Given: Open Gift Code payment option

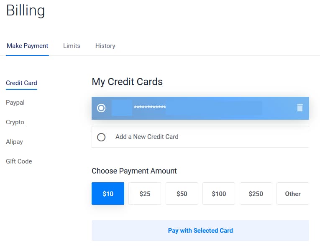Looking at the screenshot, I should pyautogui.click(x=19, y=161).
